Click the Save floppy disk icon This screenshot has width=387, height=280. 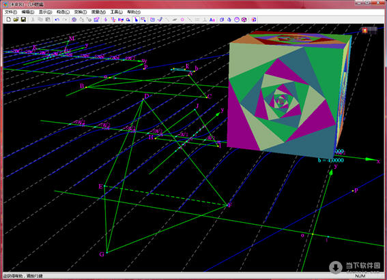tap(23, 20)
